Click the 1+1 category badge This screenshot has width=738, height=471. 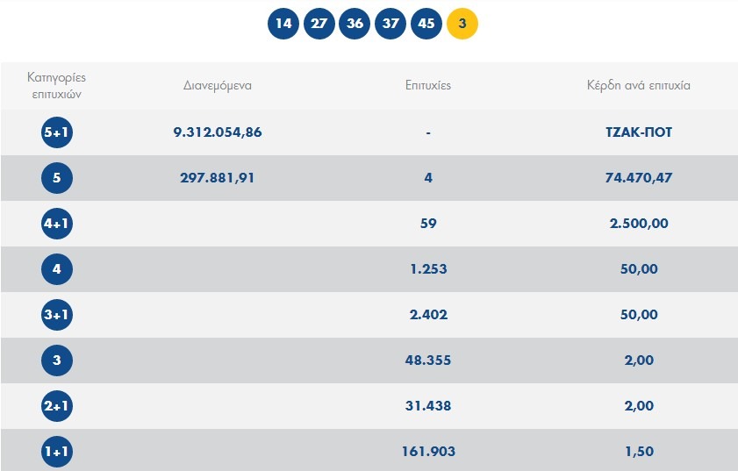57,452
